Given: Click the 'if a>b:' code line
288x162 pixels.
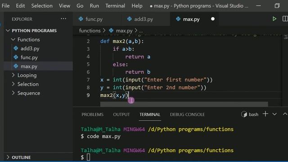Looking at the screenshot, I should coord(123,49).
